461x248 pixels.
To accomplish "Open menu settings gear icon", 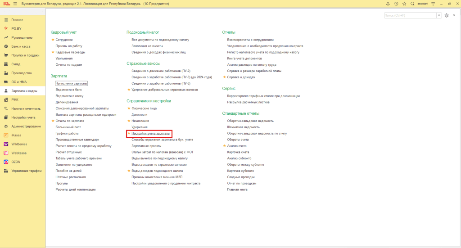I will click(447, 15).
